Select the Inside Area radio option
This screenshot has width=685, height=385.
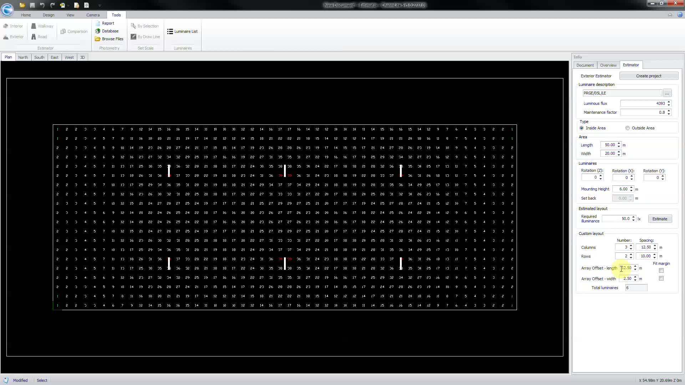(582, 128)
